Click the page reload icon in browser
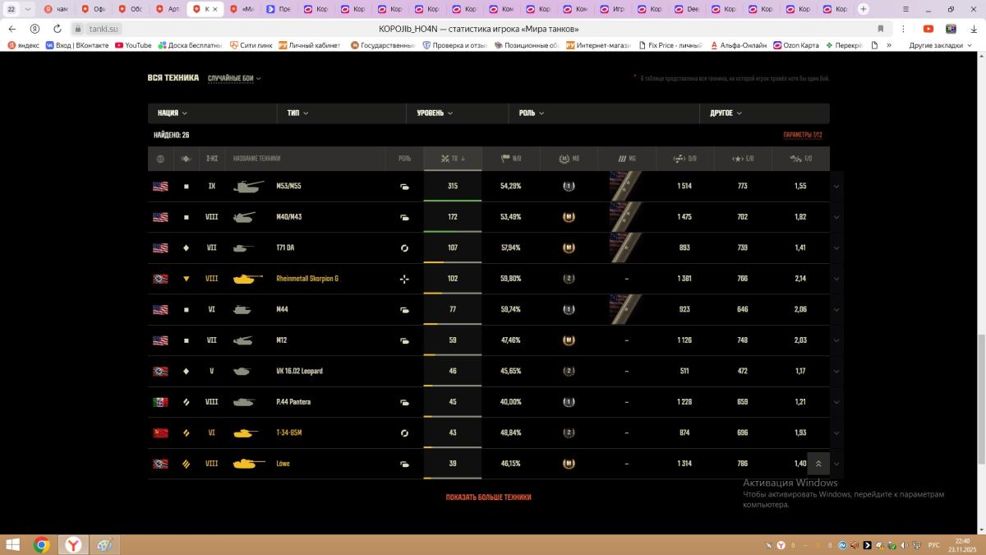This screenshot has width=986, height=555. pyautogui.click(x=57, y=28)
